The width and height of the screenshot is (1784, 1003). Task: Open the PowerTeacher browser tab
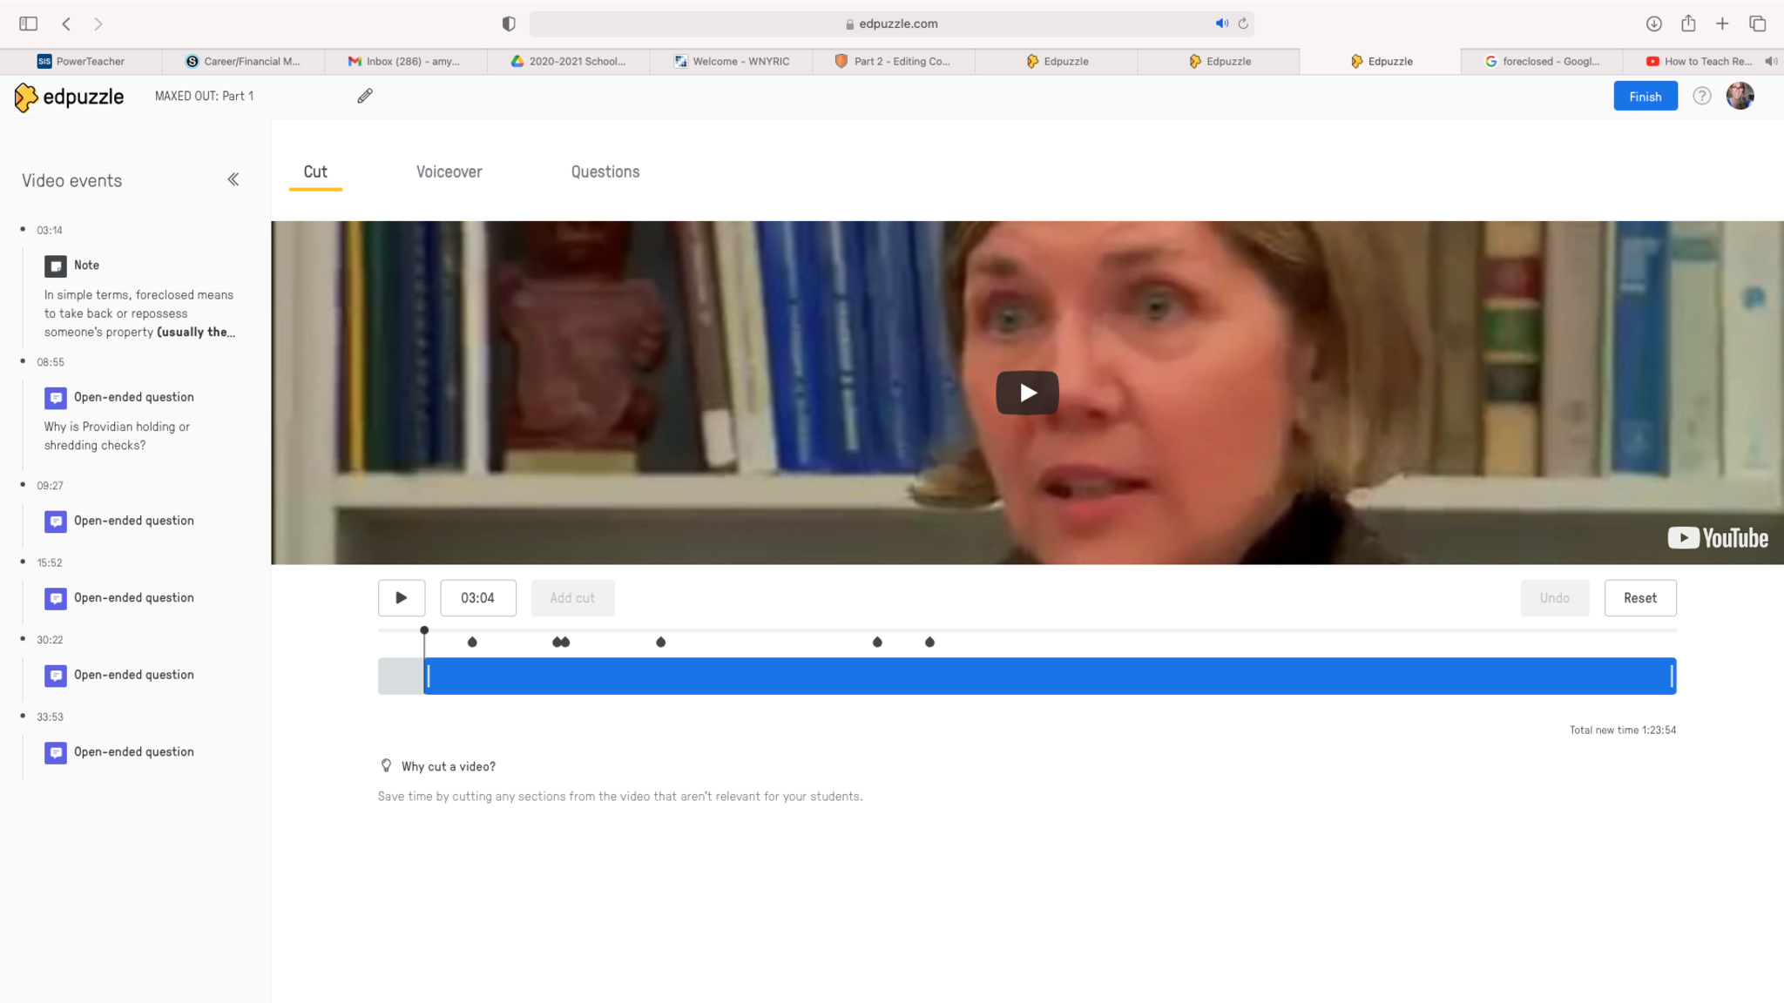click(x=81, y=61)
